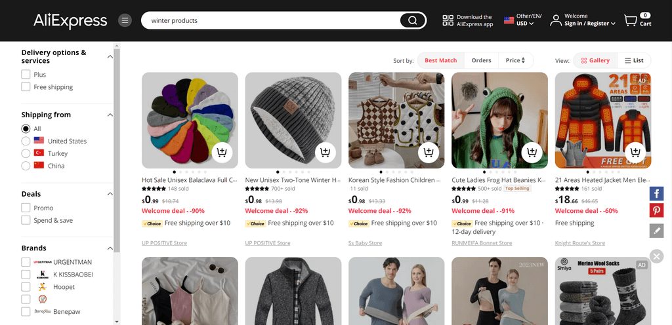
Task: Click the Choice badge under Balaclava item
Action: (x=152, y=223)
